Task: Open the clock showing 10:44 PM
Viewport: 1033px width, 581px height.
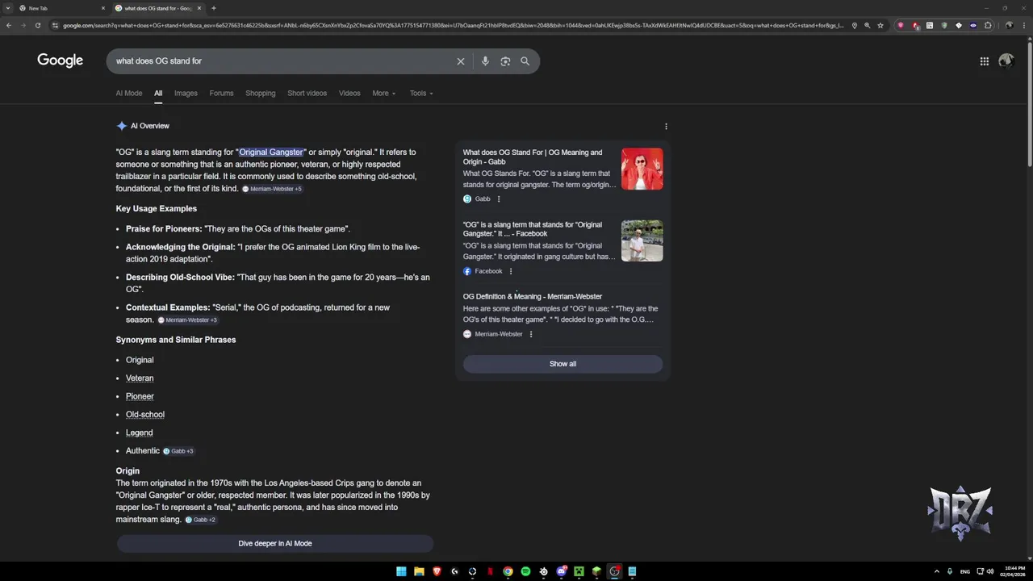Action: pyautogui.click(x=1014, y=571)
